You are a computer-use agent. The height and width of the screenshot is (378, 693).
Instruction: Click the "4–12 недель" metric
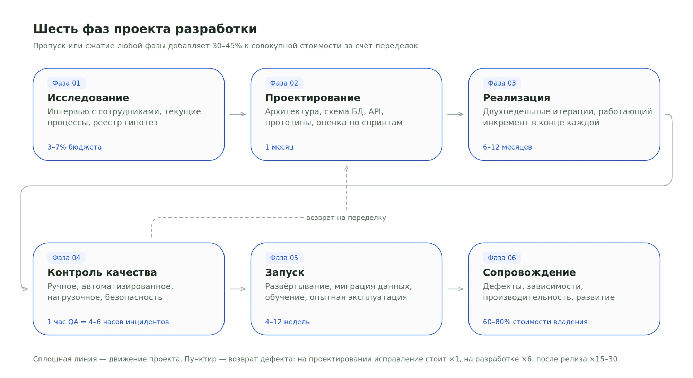288,322
